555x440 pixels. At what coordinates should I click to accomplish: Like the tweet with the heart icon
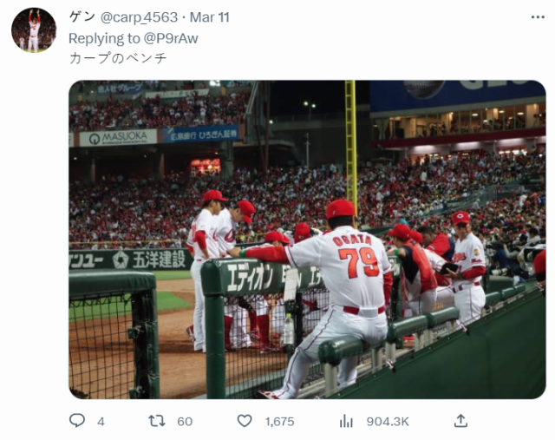(245, 421)
